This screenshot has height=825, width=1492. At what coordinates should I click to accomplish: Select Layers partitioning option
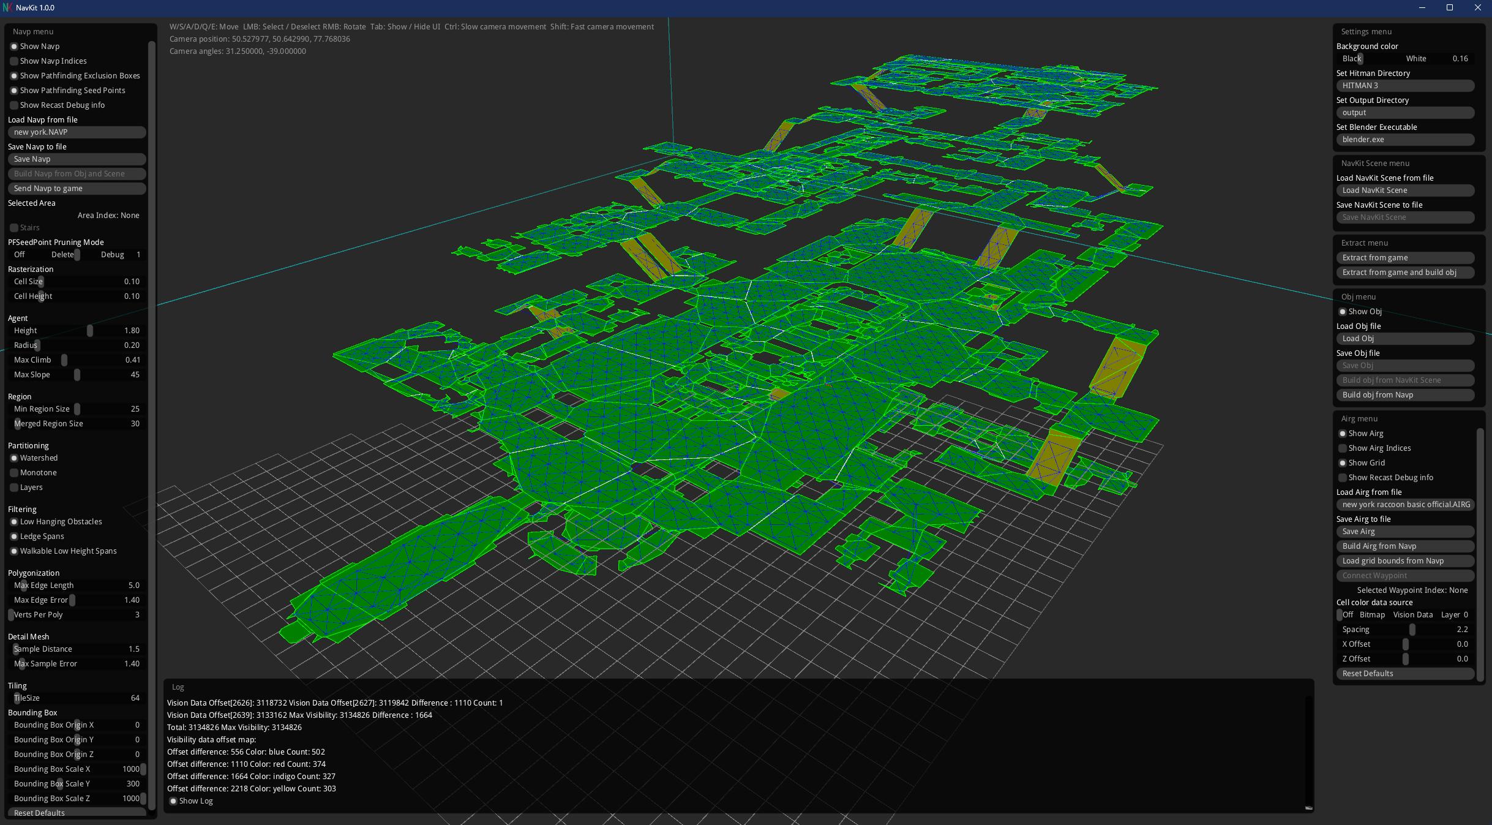click(13, 488)
